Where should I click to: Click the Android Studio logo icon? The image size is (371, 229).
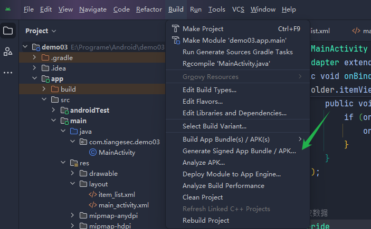coord(8,9)
